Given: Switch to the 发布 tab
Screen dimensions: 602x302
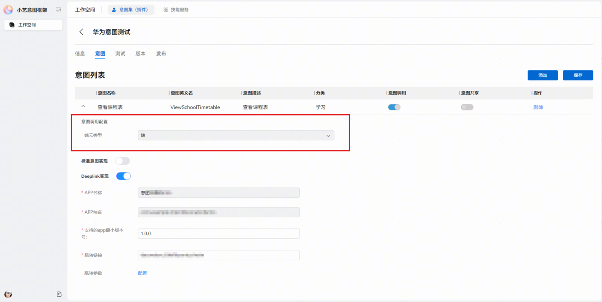Looking at the screenshot, I should coord(161,54).
